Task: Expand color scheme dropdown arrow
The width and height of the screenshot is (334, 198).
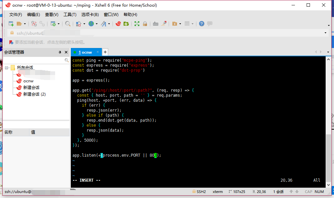Action: [x=85, y=24]
